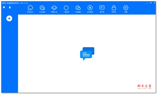157x94 pixels.
Task: Click the shirt skin/theme icon
Action: tap(4, 7)
